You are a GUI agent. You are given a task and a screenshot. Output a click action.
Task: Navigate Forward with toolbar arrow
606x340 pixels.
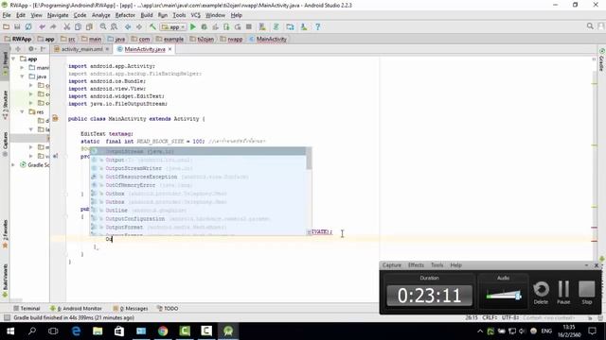click(139, 26)
